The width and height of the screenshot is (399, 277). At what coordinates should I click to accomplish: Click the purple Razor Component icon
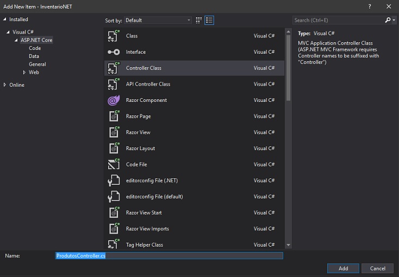coord(114,100)
